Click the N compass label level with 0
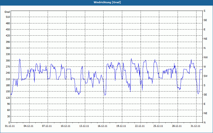This screenshot has height=133, width=213. point(205,123)
